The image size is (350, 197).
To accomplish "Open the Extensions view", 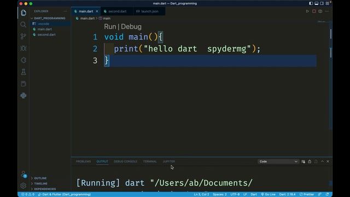I will 23,60.
